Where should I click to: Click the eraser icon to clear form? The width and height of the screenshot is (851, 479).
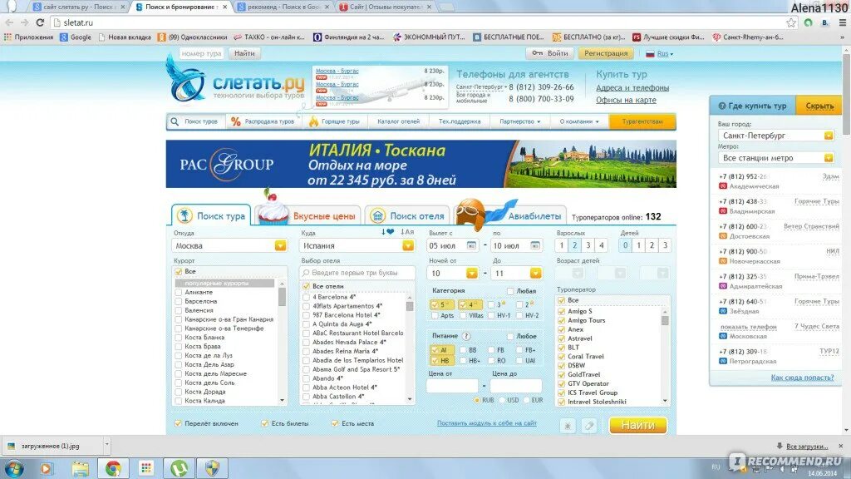tap(589, 426)
